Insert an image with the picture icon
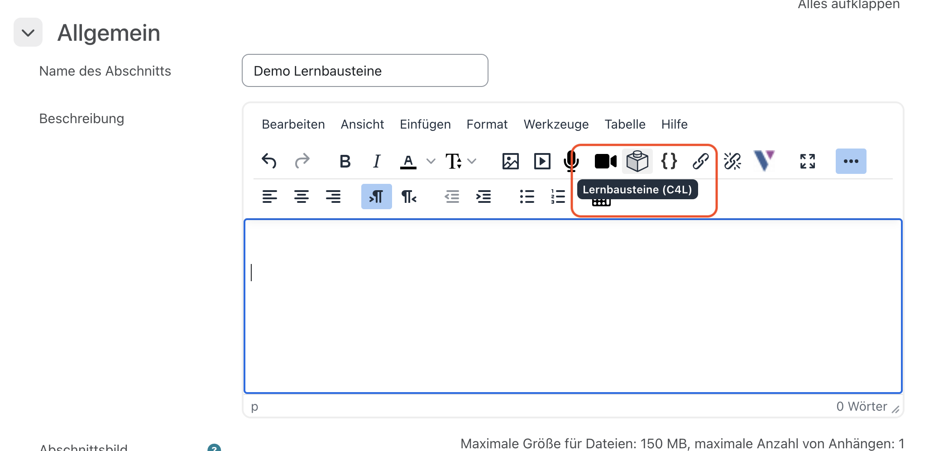 pyautogui.click(x=510, y=161)
